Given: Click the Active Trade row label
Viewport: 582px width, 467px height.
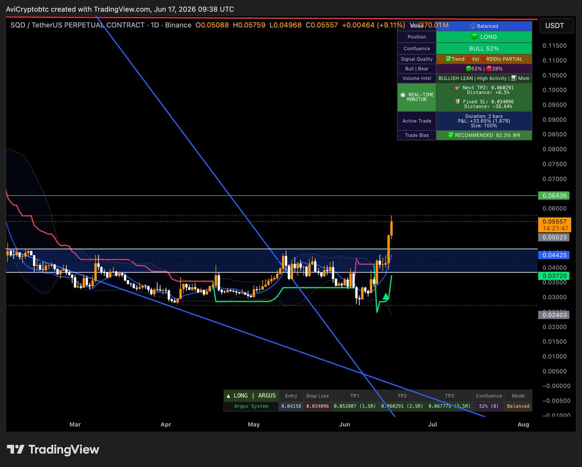Looking at the screenshot, I should point(417,121).
